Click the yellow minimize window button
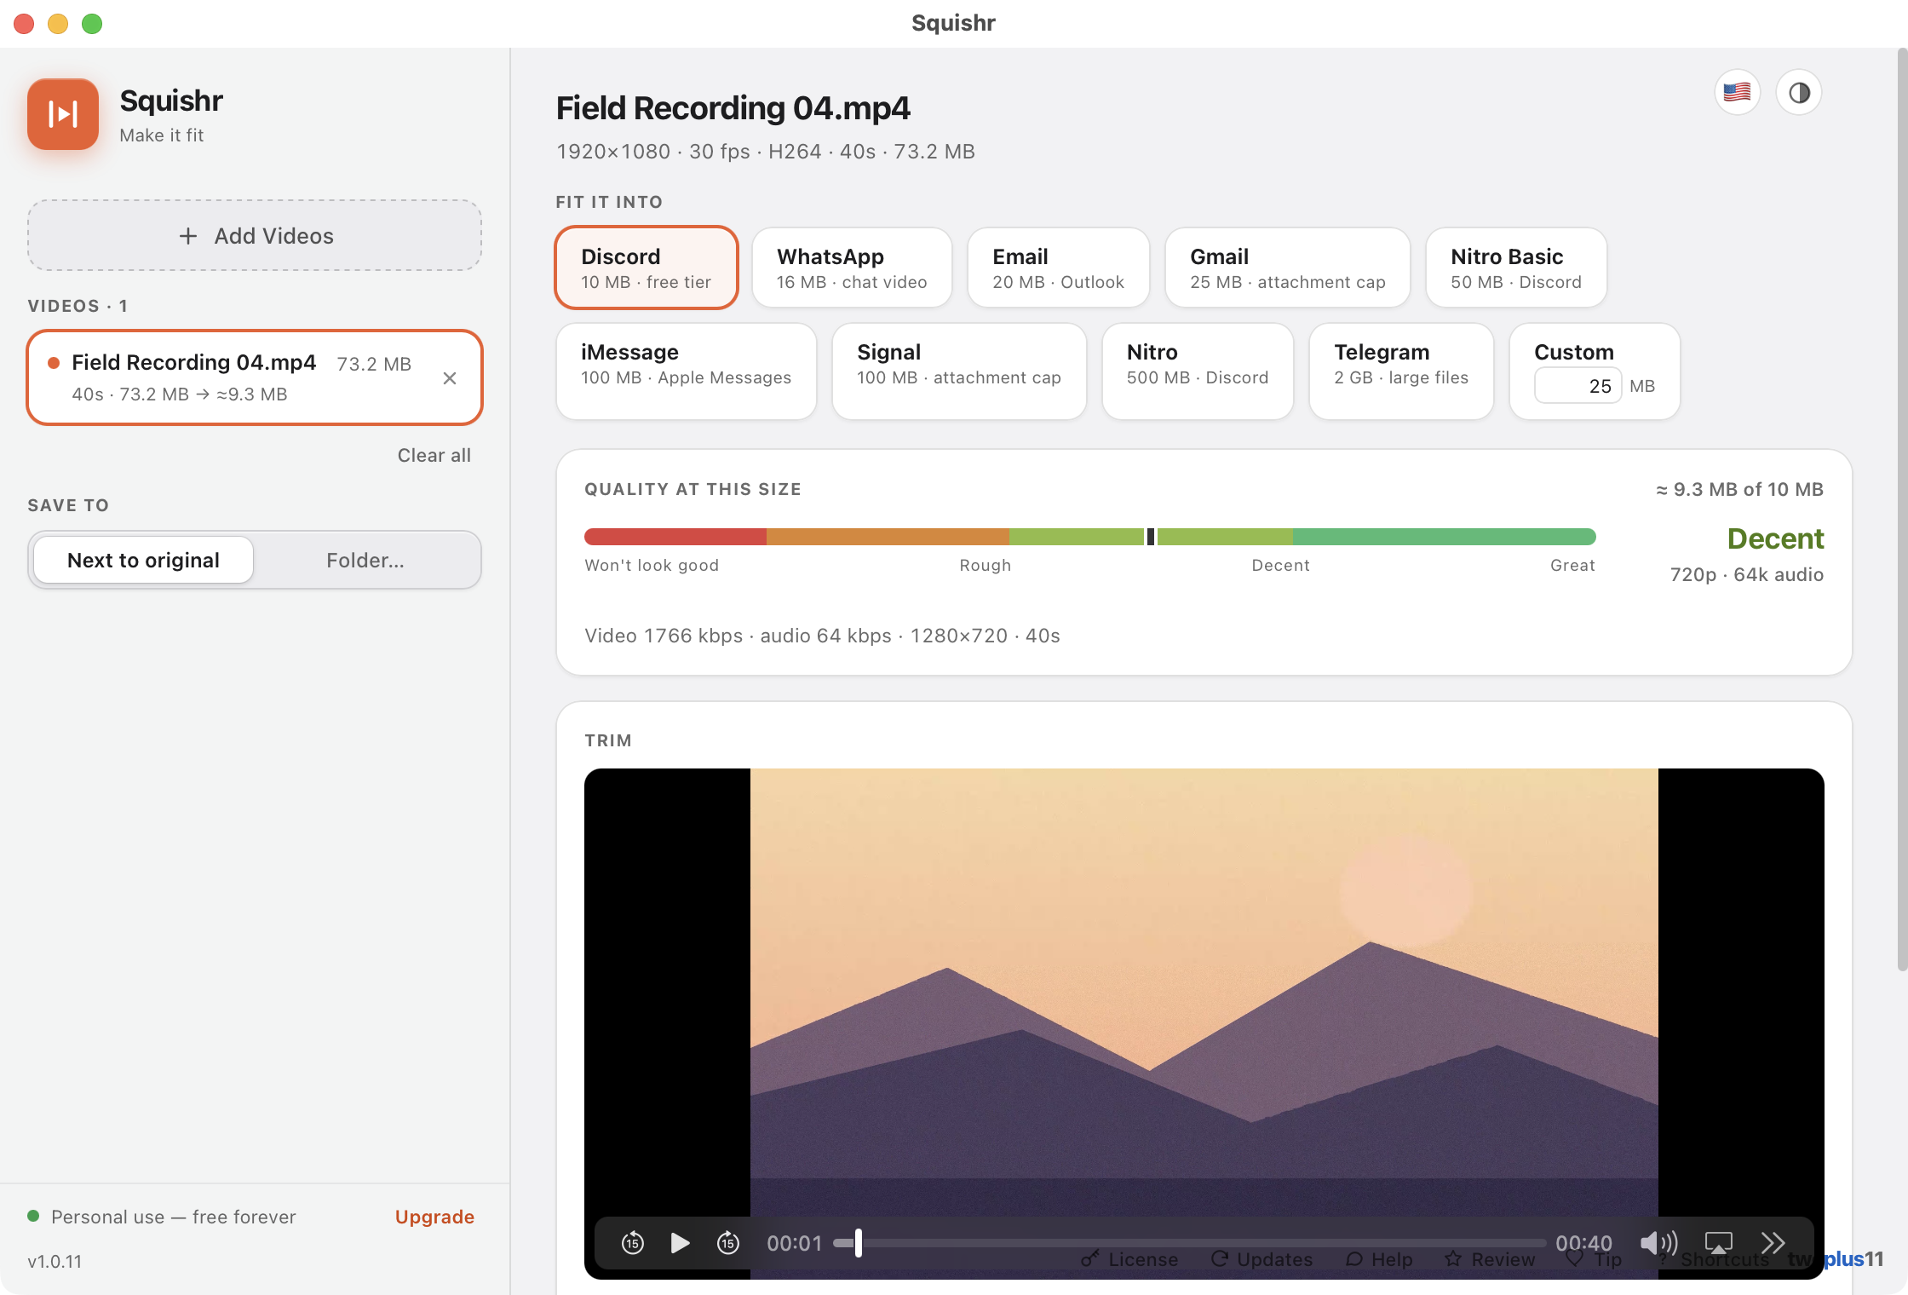The image size is (1908, 1295). 58,24
